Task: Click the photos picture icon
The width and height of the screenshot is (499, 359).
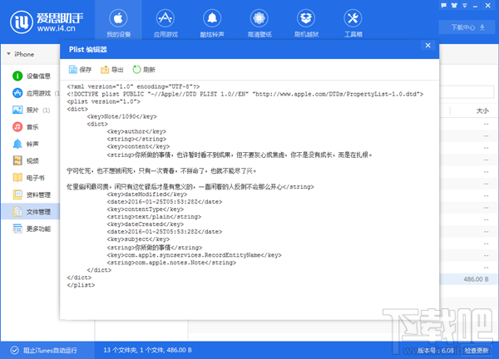Action: (x=17, y=110)
